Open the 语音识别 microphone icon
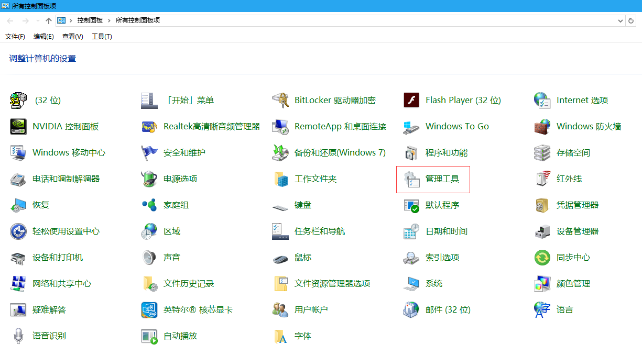642x355 pixels. pyautogui.click(x=18, y=336)
